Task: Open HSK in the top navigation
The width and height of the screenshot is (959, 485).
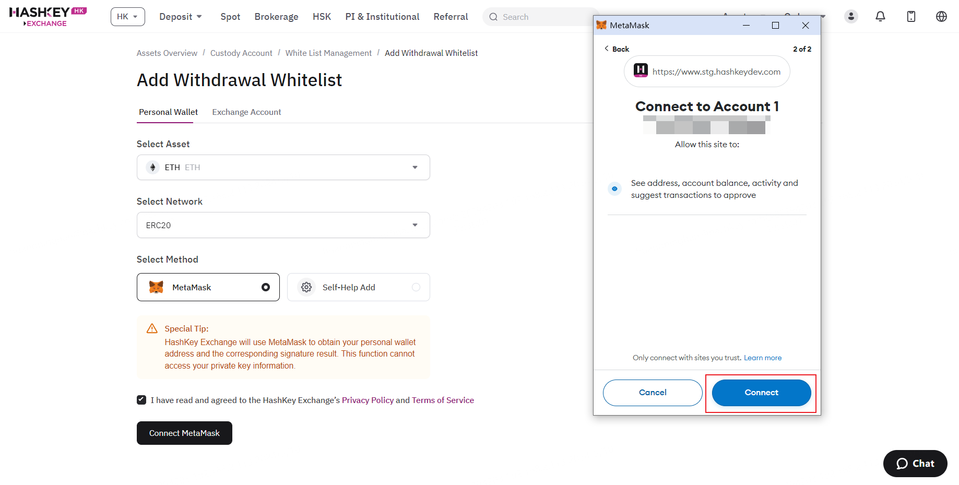Action: pyautogui.click(x=322, y=17)
